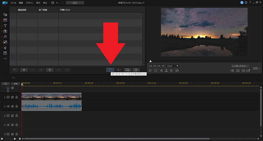Import subtitles from SRT or TXT file
Image resolution: width=263 pixels, height=141 pixels.
tap(110, 70)
